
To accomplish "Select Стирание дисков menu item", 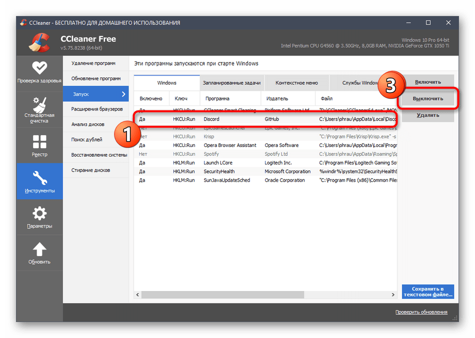I will tap(95, 170).
